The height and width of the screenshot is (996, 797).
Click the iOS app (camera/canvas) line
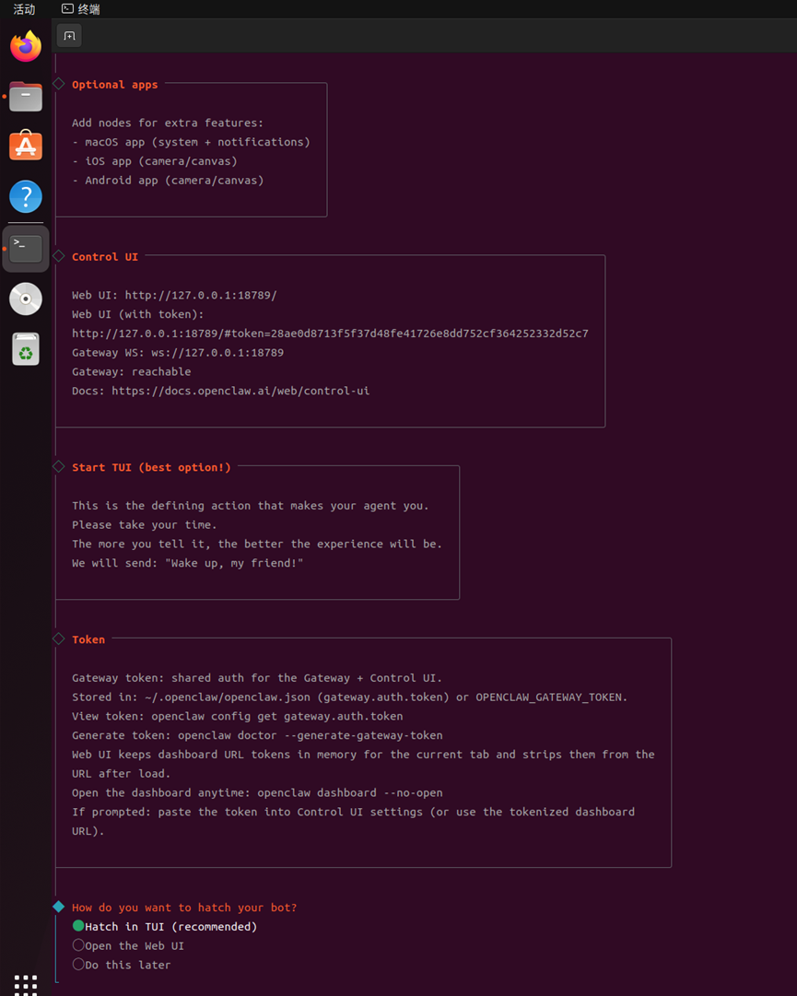[x=154, y=161]
